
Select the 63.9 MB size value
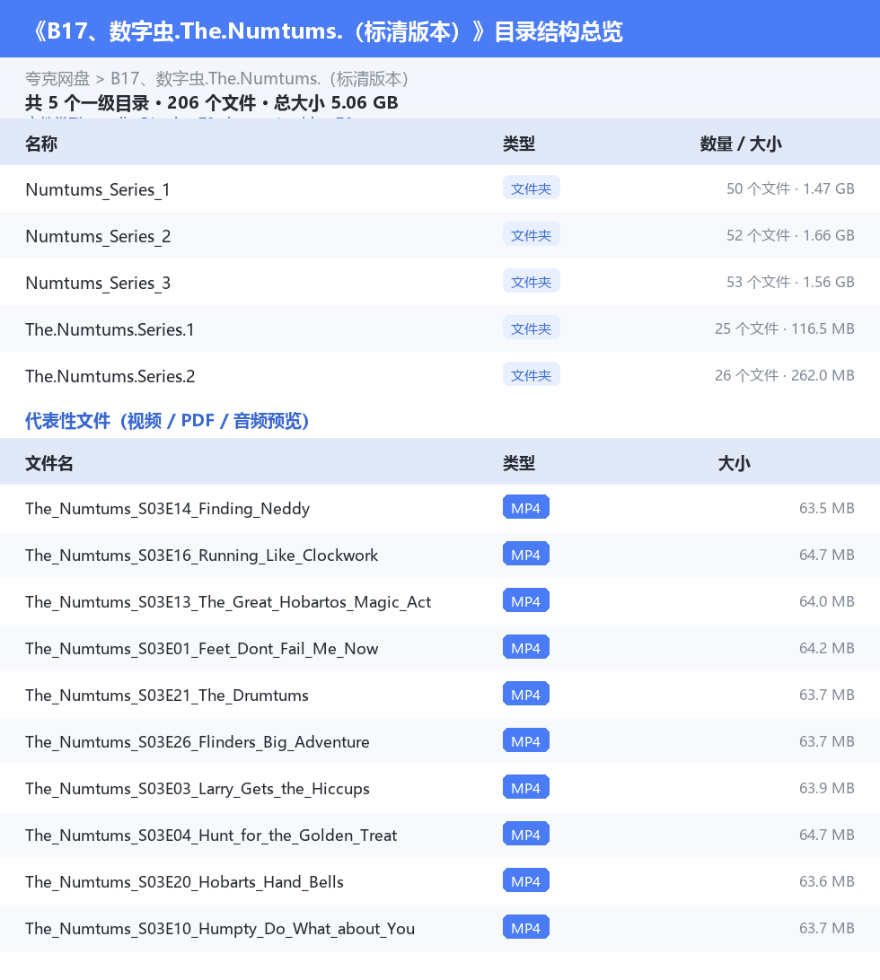coord(827,788)
